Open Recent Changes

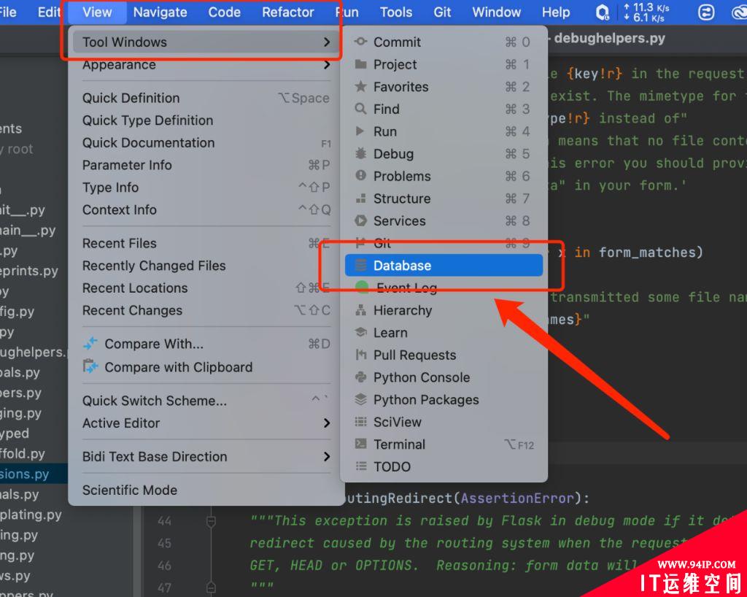[x=206, y=311]
